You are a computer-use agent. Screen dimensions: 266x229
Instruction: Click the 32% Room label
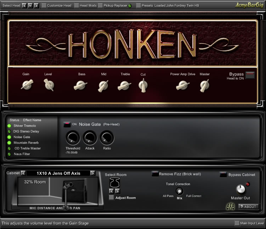coord(35,182)
